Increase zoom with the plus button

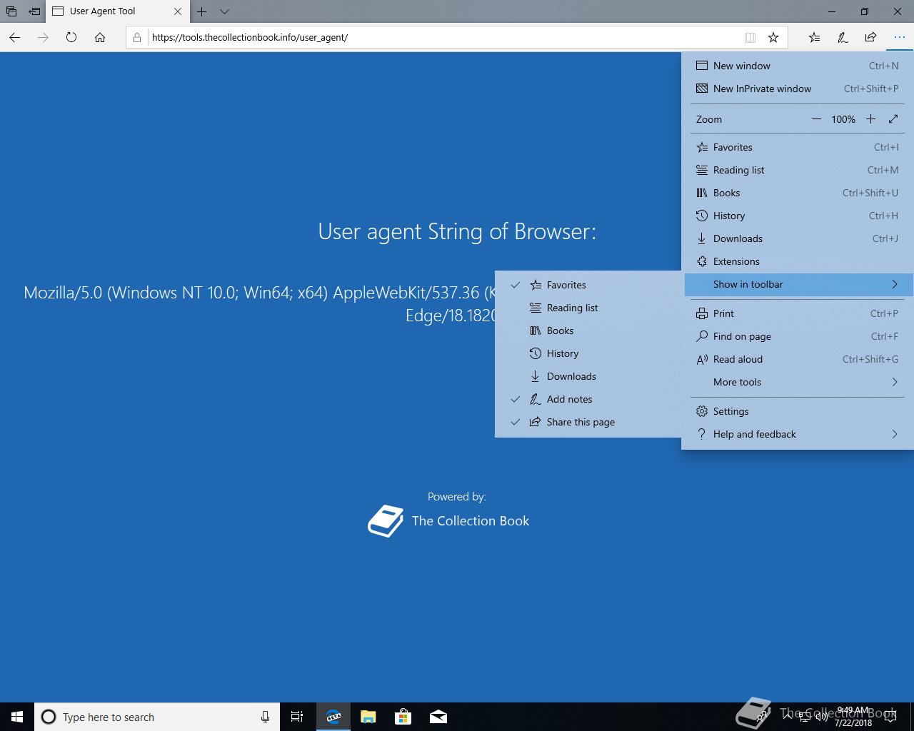[x=870, y=119]
